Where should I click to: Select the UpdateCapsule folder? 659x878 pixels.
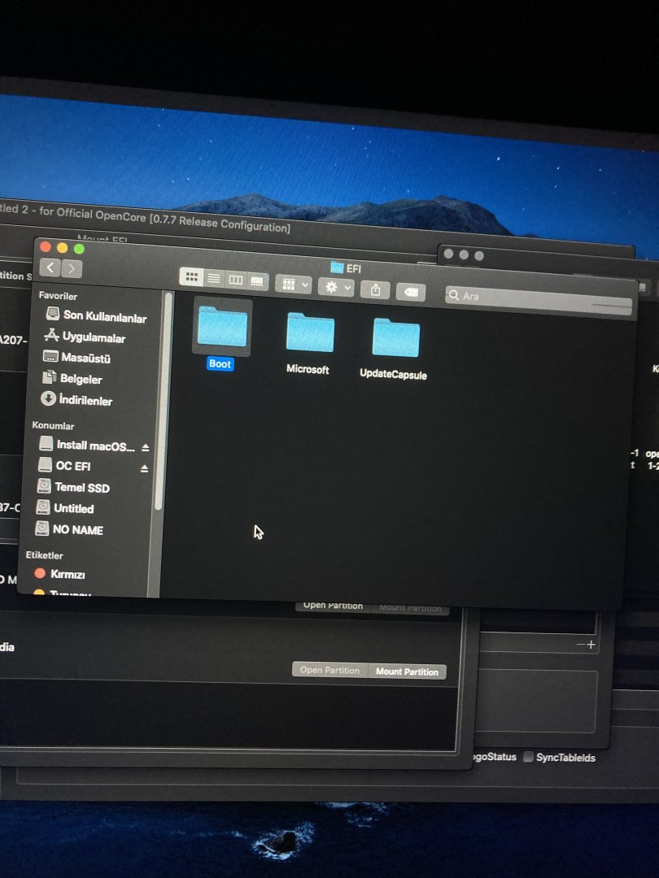pyautogui.click(x=394, y=348)
